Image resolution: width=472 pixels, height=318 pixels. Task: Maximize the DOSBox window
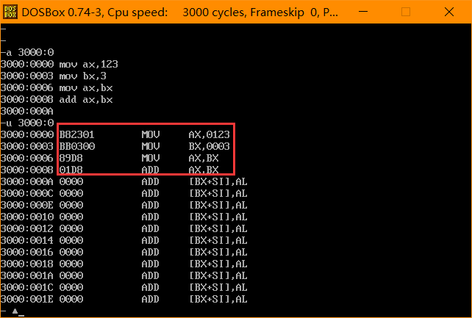coord(406,12)
